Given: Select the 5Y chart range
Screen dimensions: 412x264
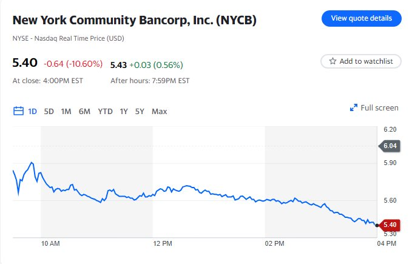Looking at the screenshot, I should click(x=140, y=111).
